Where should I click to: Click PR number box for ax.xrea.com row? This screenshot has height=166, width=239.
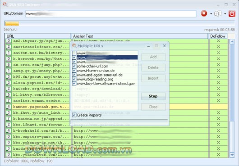tap(9, 65)
